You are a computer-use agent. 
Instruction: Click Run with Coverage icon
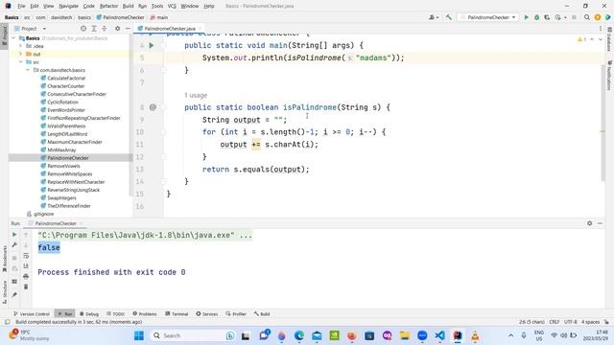[x=547, y=17]
